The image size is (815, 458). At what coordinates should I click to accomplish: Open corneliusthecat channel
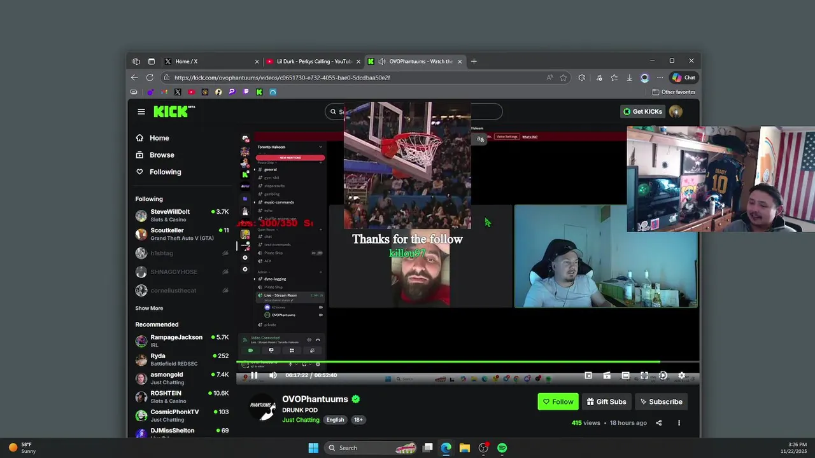[x=182, y=290]
